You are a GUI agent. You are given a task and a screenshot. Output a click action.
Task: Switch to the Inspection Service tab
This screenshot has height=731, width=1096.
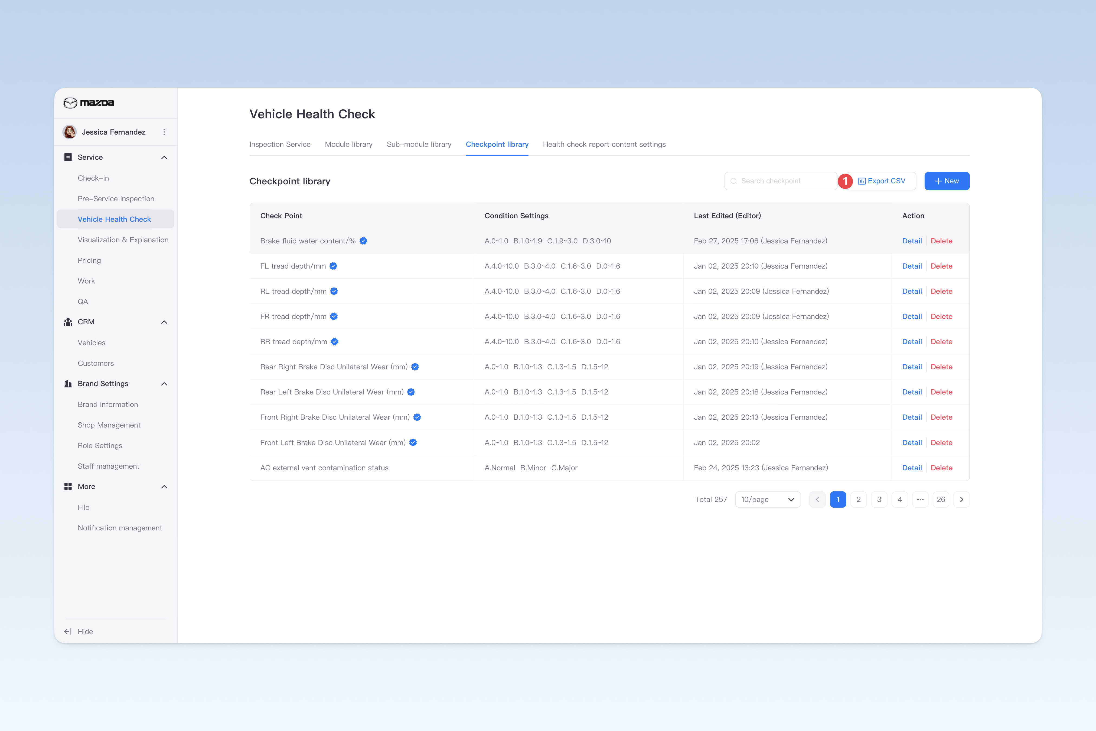point(280,144)
